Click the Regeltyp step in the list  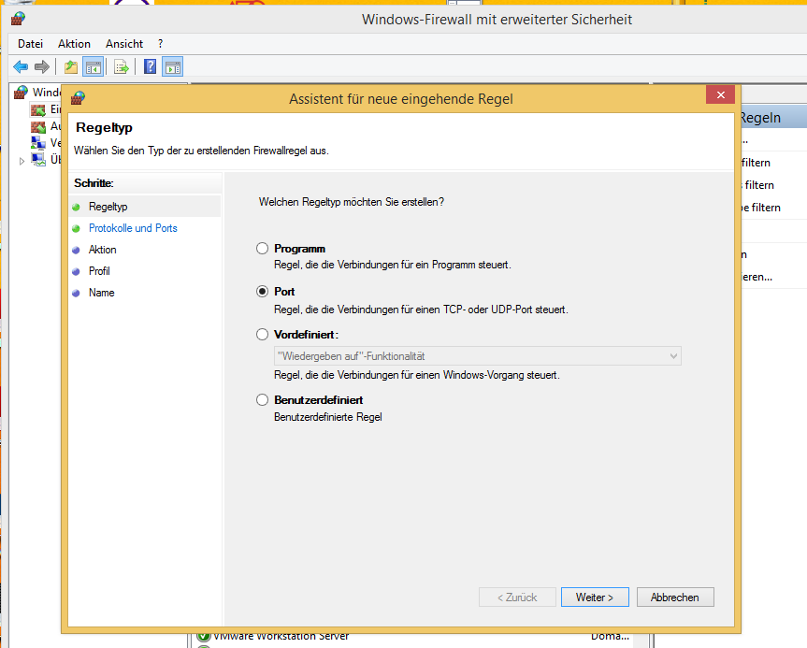coord(108,207)
